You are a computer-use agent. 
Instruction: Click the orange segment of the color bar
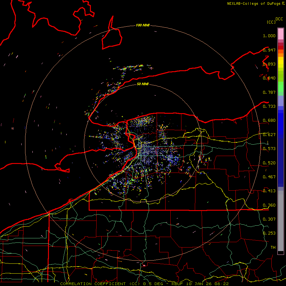click(x=281, y=53)
